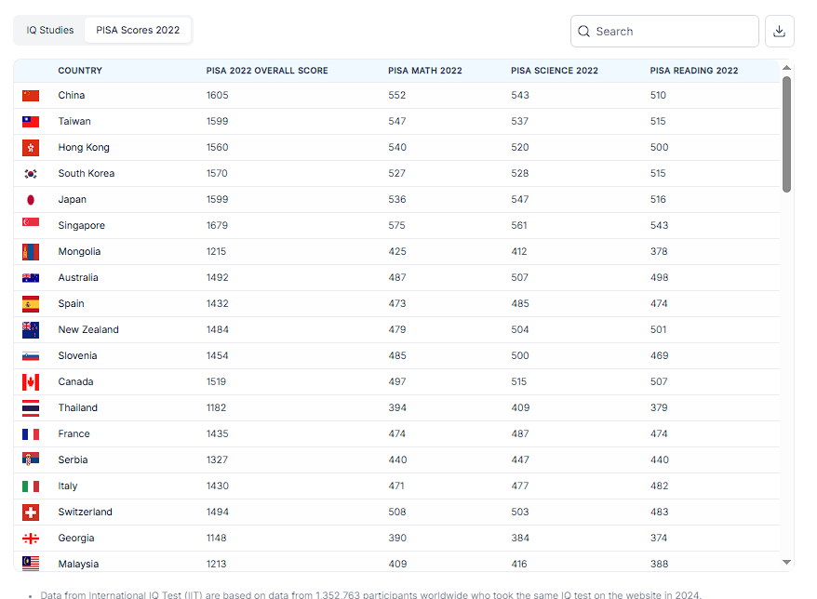Click the Switzerland flag icon

pos(31,512)
